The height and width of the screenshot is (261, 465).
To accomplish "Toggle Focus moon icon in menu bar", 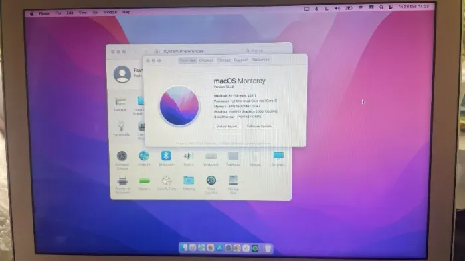I will point(327,8).
